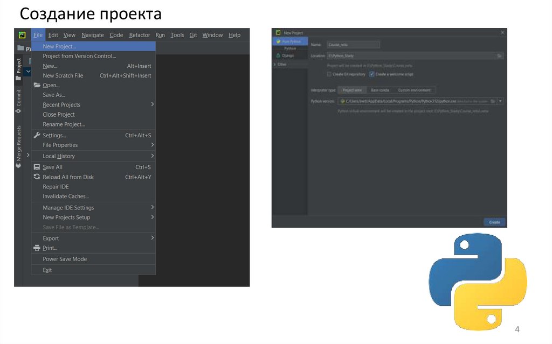Select Django project type
This screenshot has height=344, width=552.
tap(290, 55)
